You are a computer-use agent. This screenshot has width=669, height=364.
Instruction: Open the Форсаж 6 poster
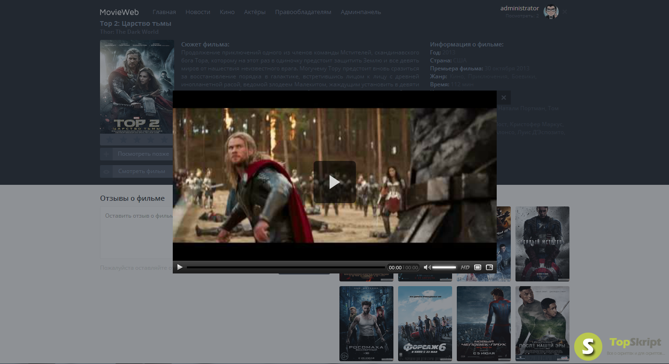[425, 324]
